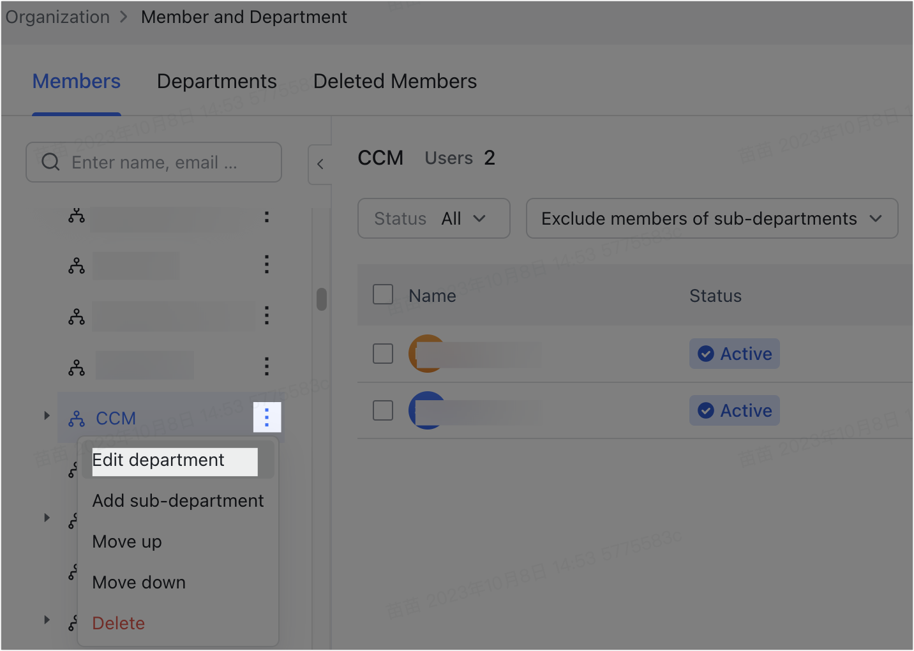Click the checkmark icon in first Active badge
The image size is (914, 651).
point(706,353)
